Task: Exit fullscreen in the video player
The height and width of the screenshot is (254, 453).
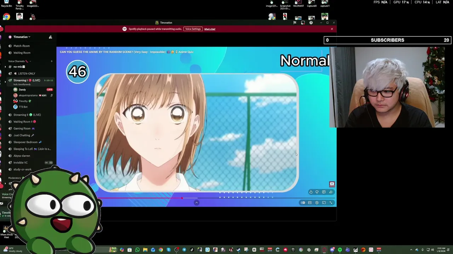Action: [331, 202]
